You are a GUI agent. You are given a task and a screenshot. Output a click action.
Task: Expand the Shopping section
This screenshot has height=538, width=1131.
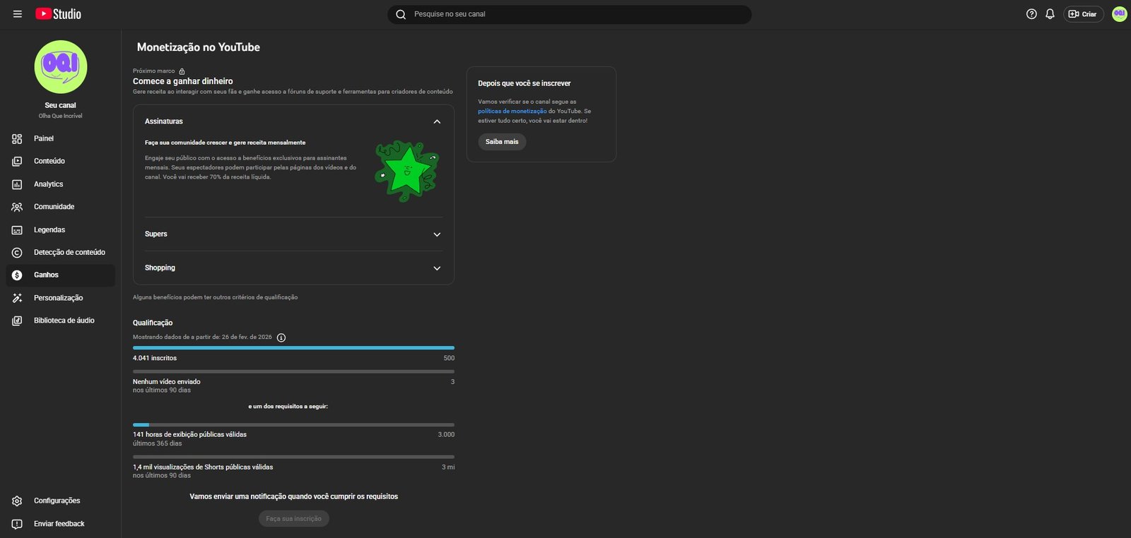(437, 268)
